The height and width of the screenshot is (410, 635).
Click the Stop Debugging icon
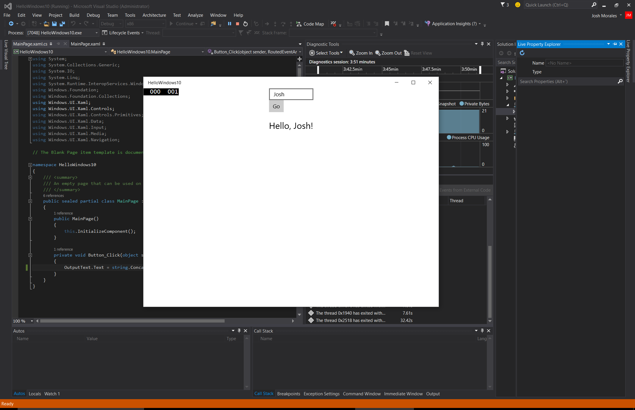237,24
